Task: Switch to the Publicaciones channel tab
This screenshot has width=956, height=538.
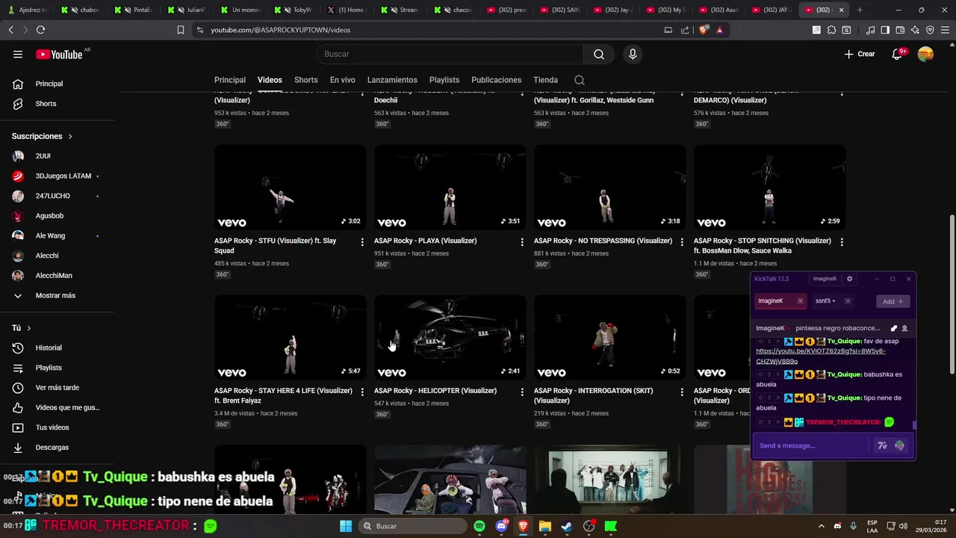Action: [x=496, y=80]
